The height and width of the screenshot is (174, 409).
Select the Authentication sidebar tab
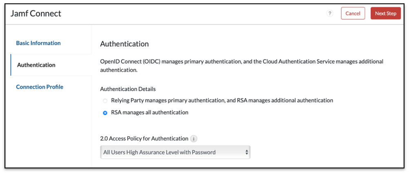(x=36, y=65)
